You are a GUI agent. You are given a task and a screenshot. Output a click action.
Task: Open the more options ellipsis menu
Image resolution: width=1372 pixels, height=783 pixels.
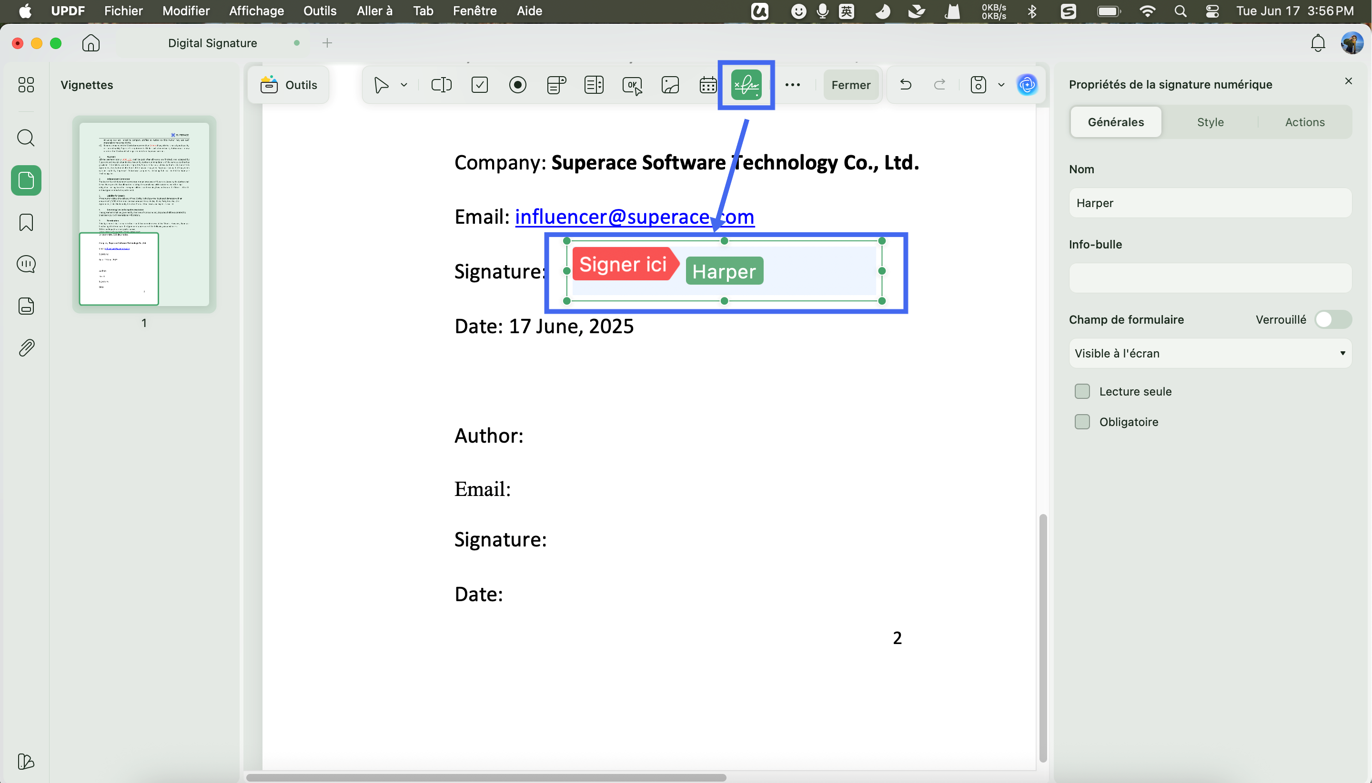tap(792, 85)
